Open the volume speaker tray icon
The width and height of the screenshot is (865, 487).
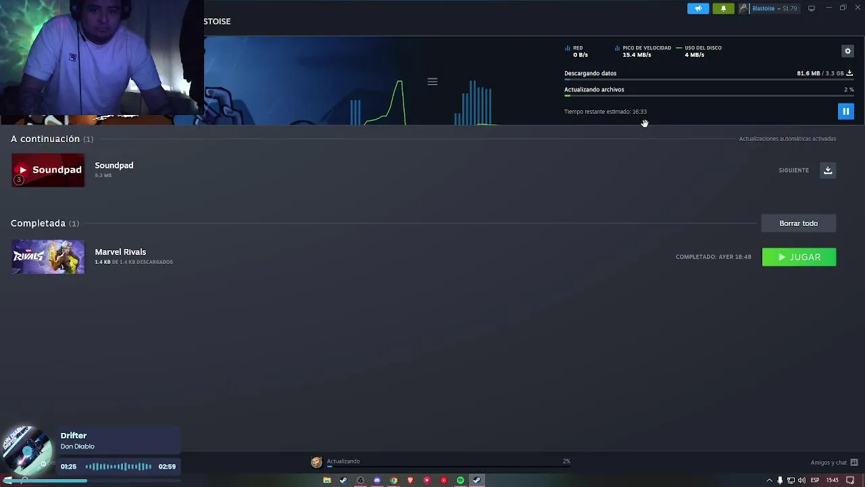pyautogui.click(x=801, y=480)
